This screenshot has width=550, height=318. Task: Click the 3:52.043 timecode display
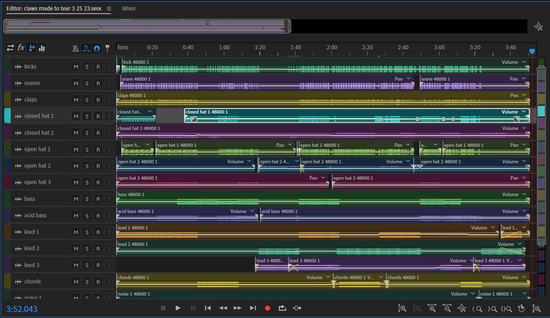coord(22,309)
